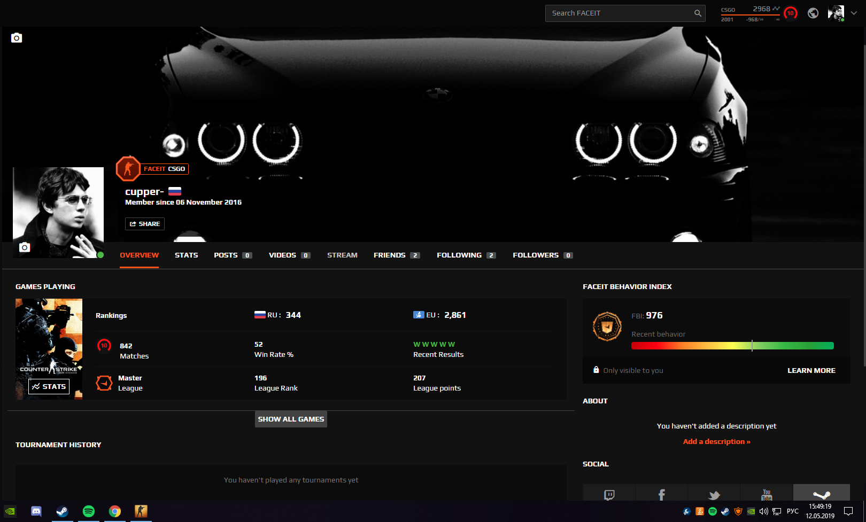Click the ELO graph icon beside 2968

click(776, 9)
